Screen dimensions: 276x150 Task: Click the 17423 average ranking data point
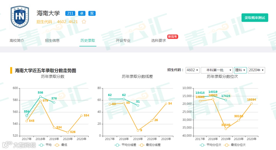(x=226, y=100)
